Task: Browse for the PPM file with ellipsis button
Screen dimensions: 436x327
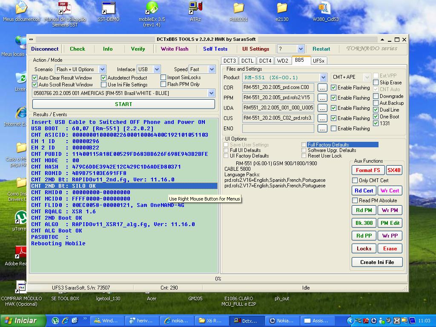Action: tap(322, 98)
